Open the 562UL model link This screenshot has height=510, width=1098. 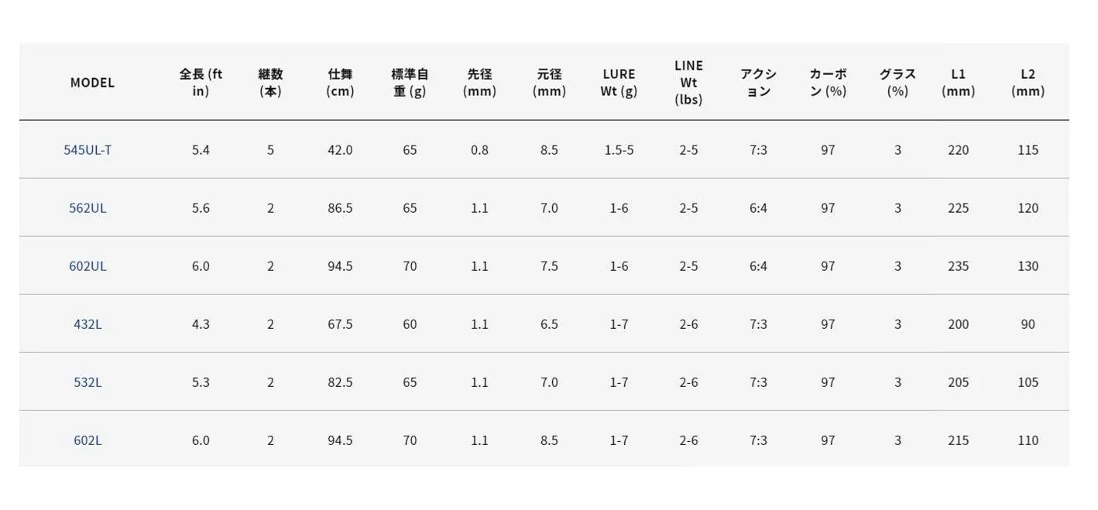click(x=87, y=208)
